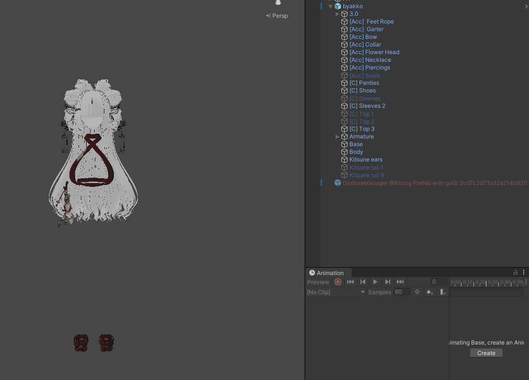Screen dimensions: 529x380
Task: Click the cube icon beside [Acc] Garter
Action: coord(345,29)
